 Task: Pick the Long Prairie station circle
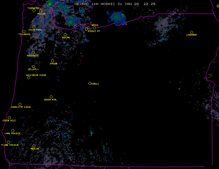[x=13, y=131]
